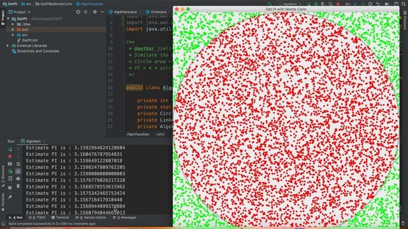Click run() in the editor breadcrumb
The image size is (408, 229).
tap(160, 134)
